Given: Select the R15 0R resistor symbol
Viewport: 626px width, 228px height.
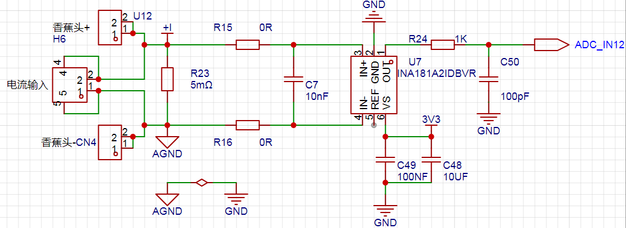Looking at the screenshot, I should [x=247, y=45].
